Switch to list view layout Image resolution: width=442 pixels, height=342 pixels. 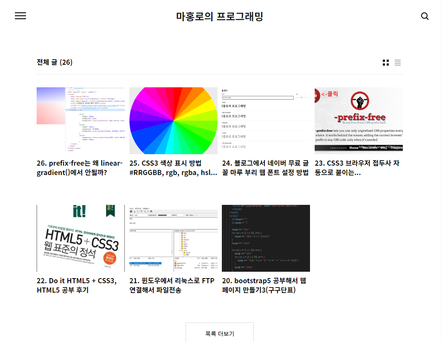397,63
